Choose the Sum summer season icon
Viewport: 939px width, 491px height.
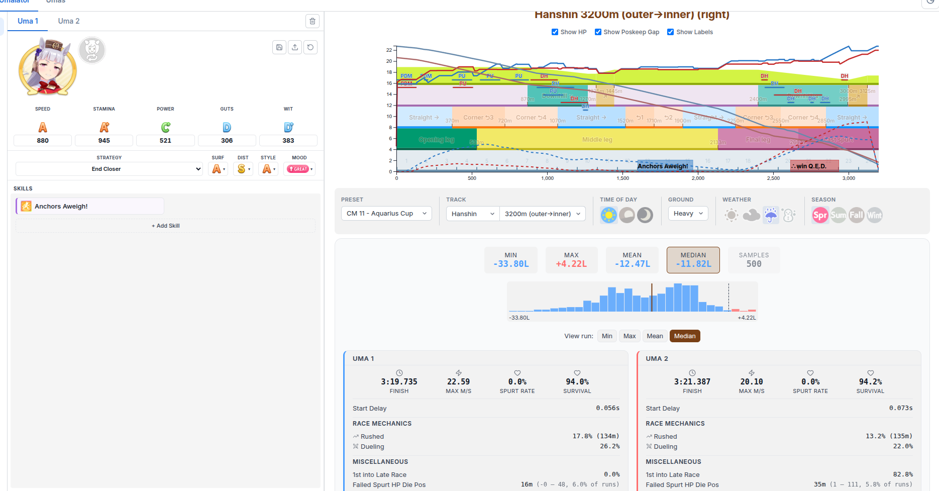click(x=838, y=215)
